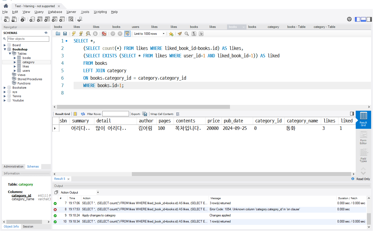Open the Session tab
Viewport: 373px width, 231px height.
pyautogui.click(x=28, y=226)
